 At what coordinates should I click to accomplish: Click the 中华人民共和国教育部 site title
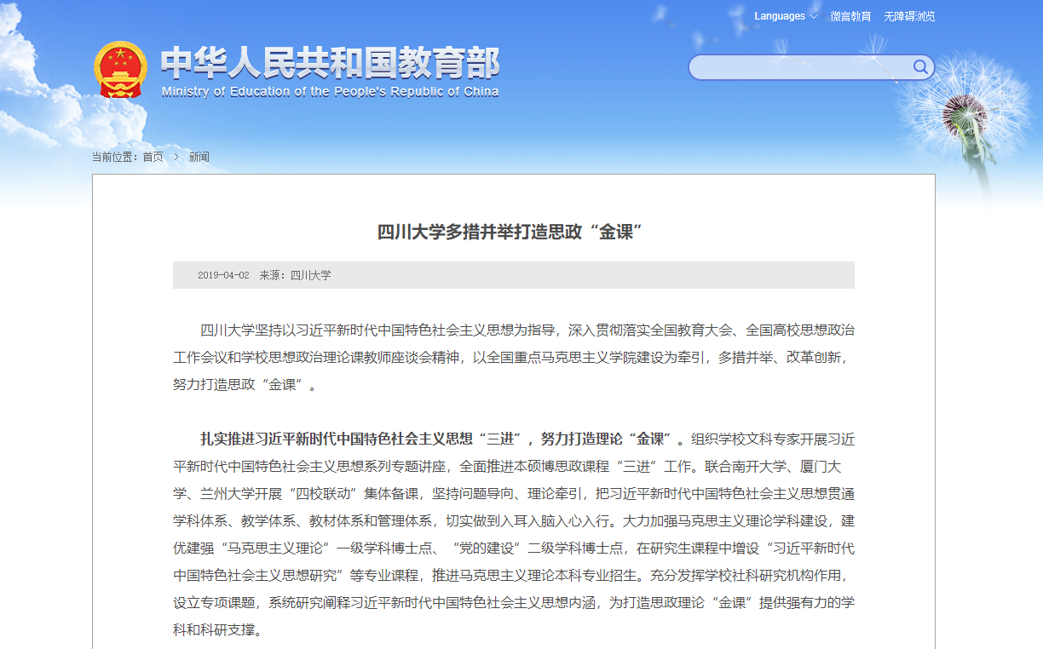point(331,63)
